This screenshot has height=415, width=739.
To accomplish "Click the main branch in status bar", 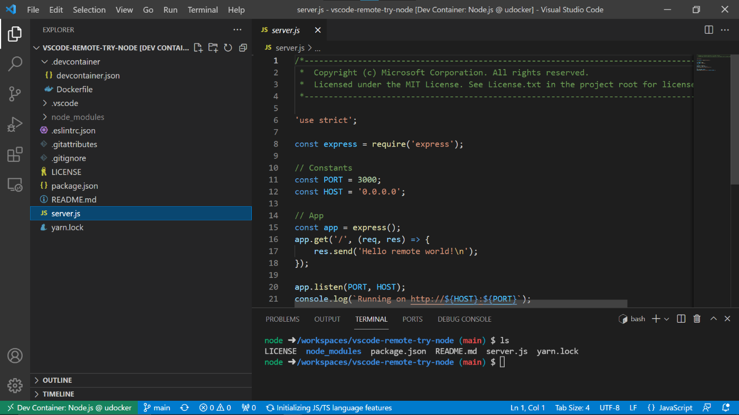I will pos(157,408).
